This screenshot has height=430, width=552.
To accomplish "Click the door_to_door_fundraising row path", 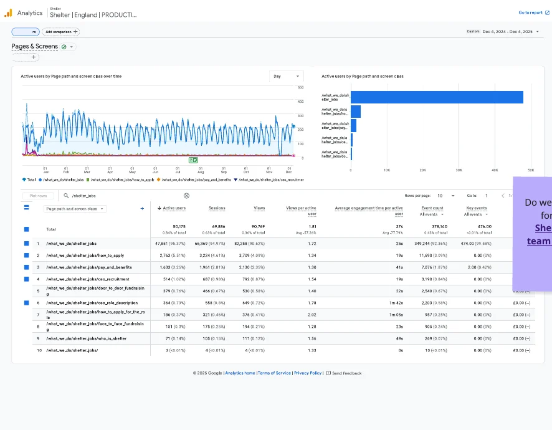I will coord(95,291).
